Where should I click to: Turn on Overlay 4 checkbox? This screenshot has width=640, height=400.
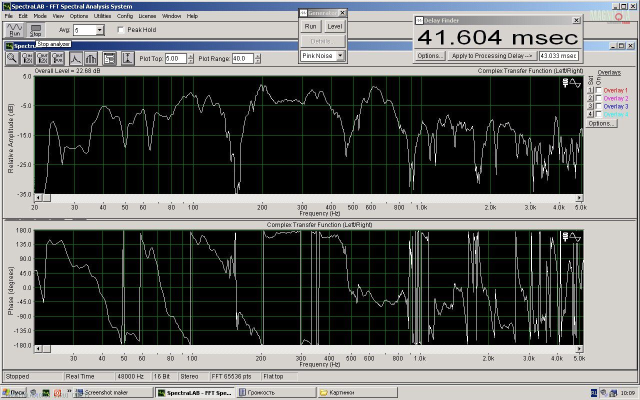[599, 114]
